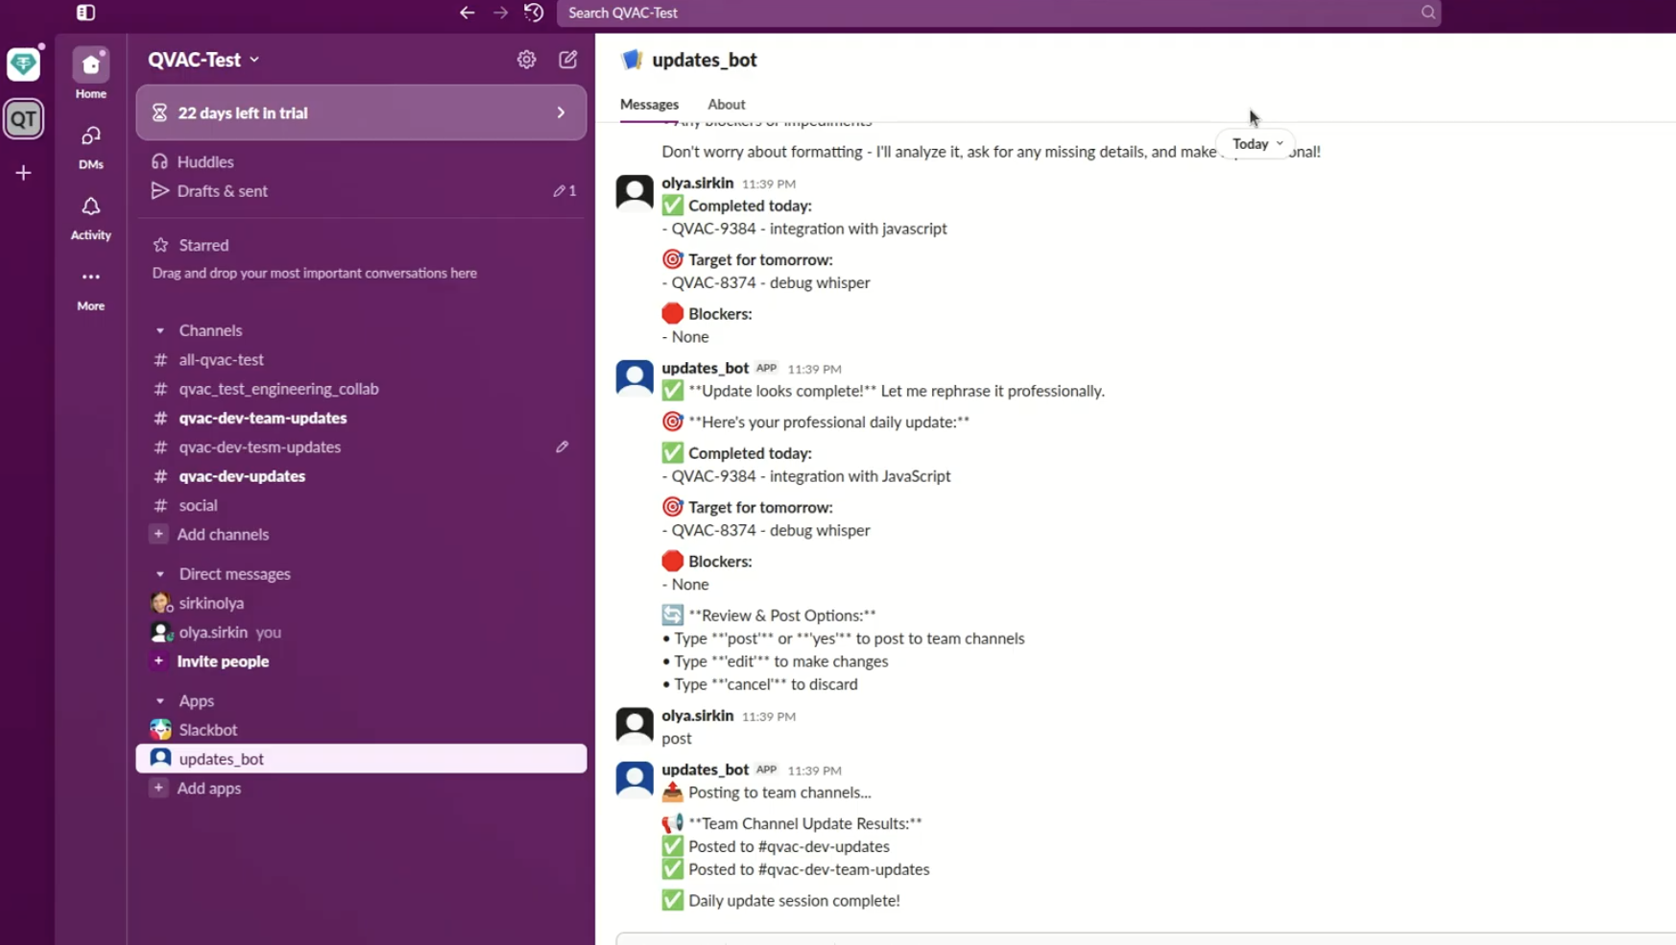The height and width of the screenshot is (945, 1676).
Task: Go back using the left arrow
Action: pos(467,12)
